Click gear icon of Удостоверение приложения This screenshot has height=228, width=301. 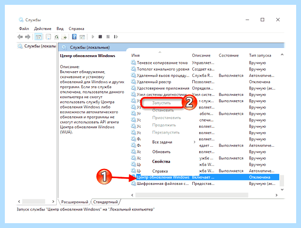(134, 88)
